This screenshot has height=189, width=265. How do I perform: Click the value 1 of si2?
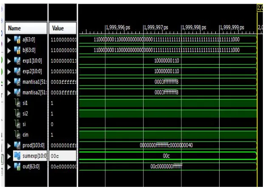coord(52,114)
